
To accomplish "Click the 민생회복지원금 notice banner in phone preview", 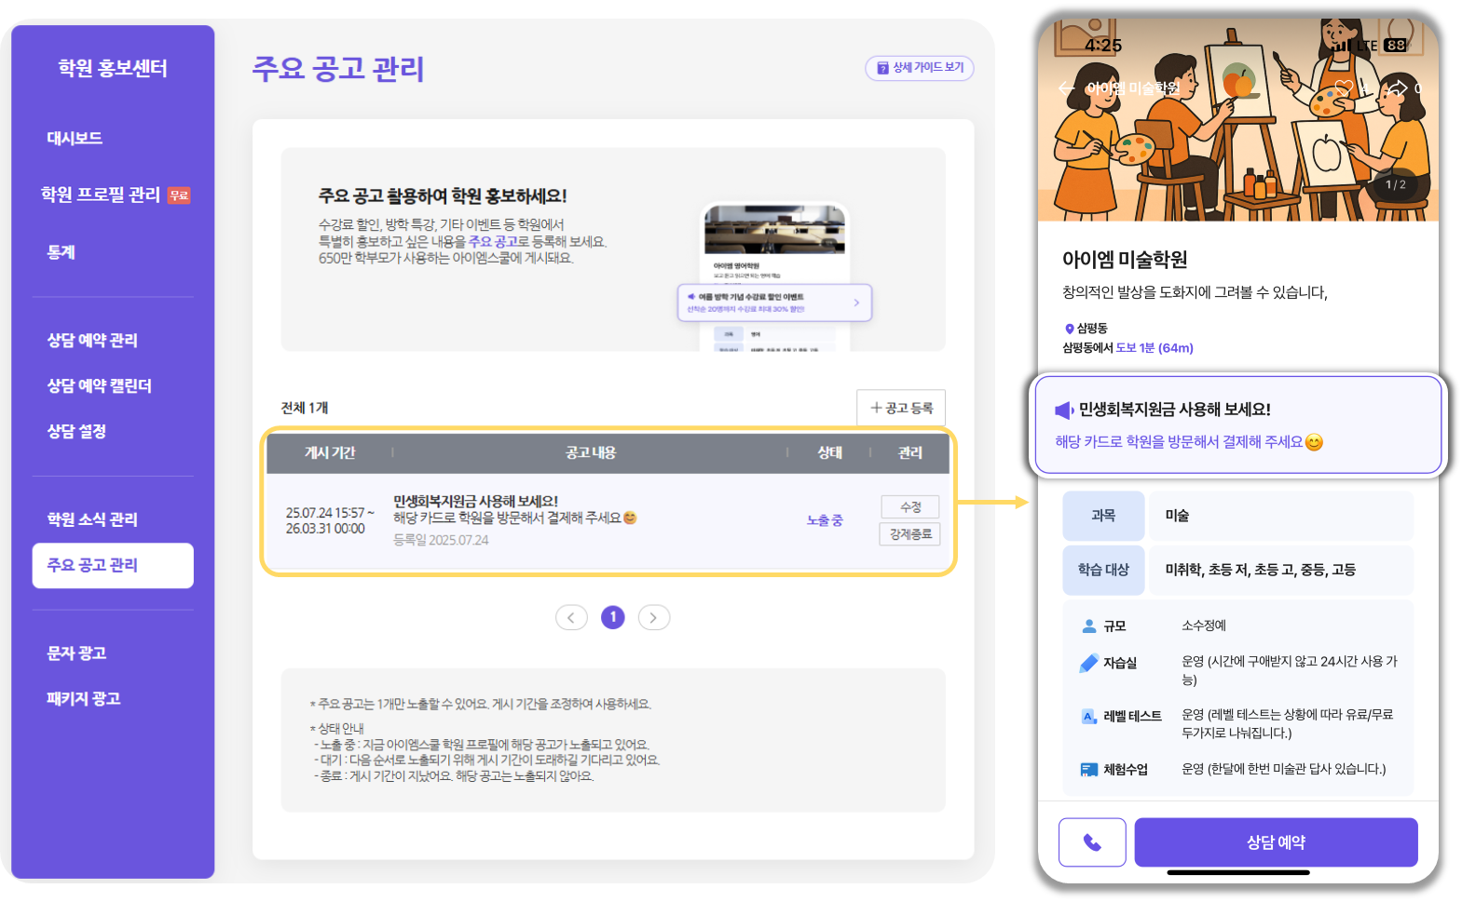I will (1238, 425).
